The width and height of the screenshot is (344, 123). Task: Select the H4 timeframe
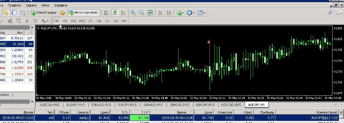click(x=99, y=21)
